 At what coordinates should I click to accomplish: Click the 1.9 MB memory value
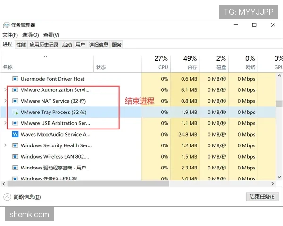coord(189,112)
